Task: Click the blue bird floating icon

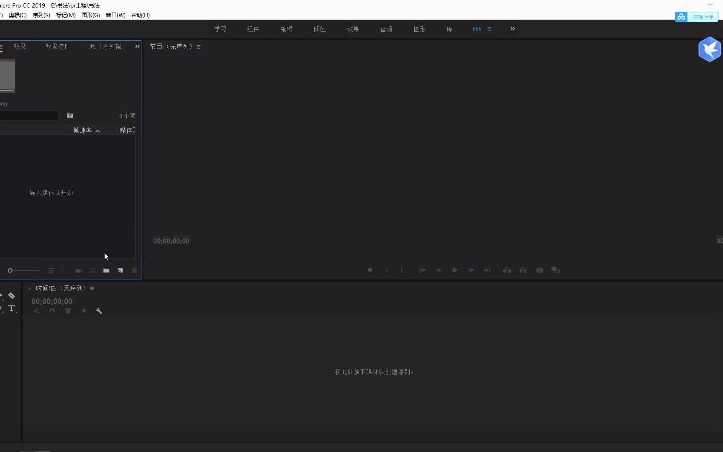Action: point(710,49)
